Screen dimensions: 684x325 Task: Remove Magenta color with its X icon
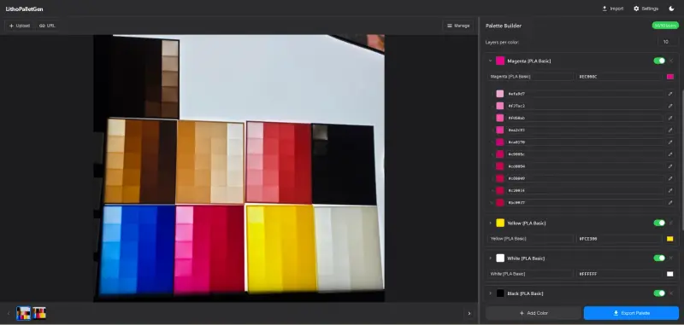[671, 61]
